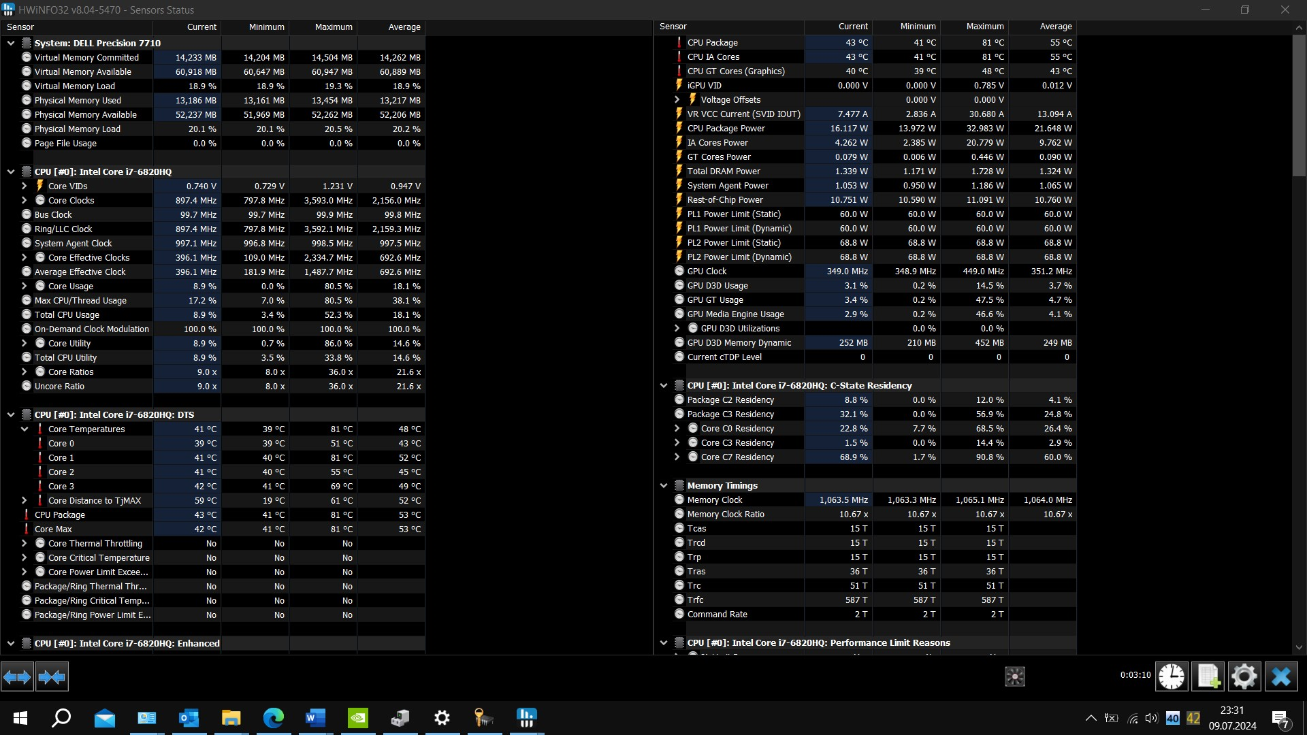Expand the Voltage Offsets row
1307x735 pixels.
click(677, 99)
